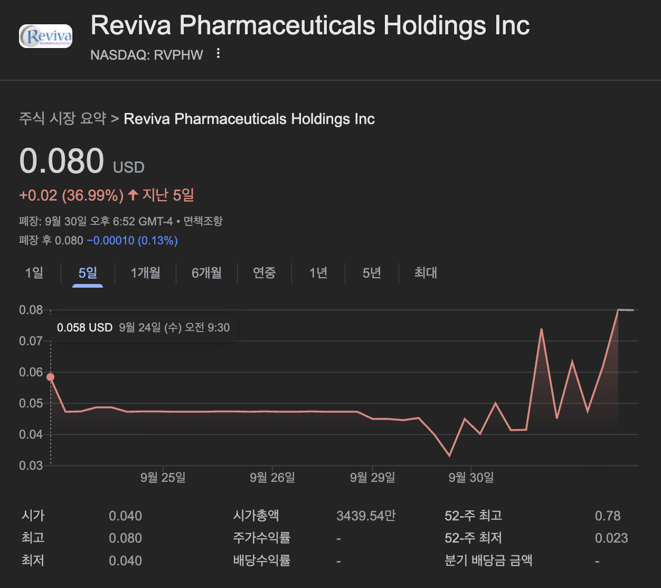Click the 분기 배당금 금액 label

click(x=488, y=561)
